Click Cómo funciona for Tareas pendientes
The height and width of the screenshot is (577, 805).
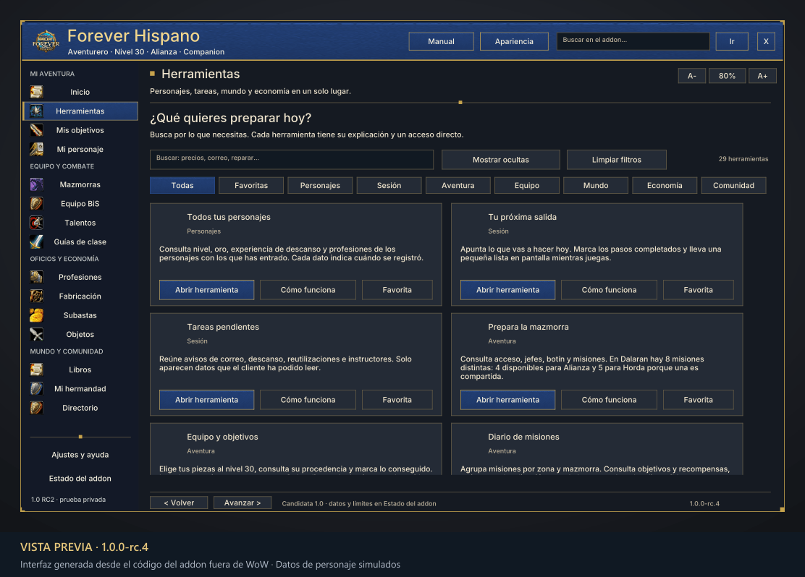tap(308, 400)
